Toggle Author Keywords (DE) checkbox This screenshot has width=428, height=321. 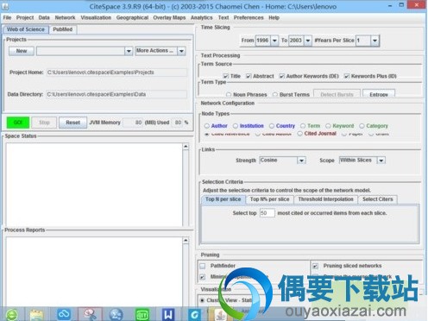282,76
